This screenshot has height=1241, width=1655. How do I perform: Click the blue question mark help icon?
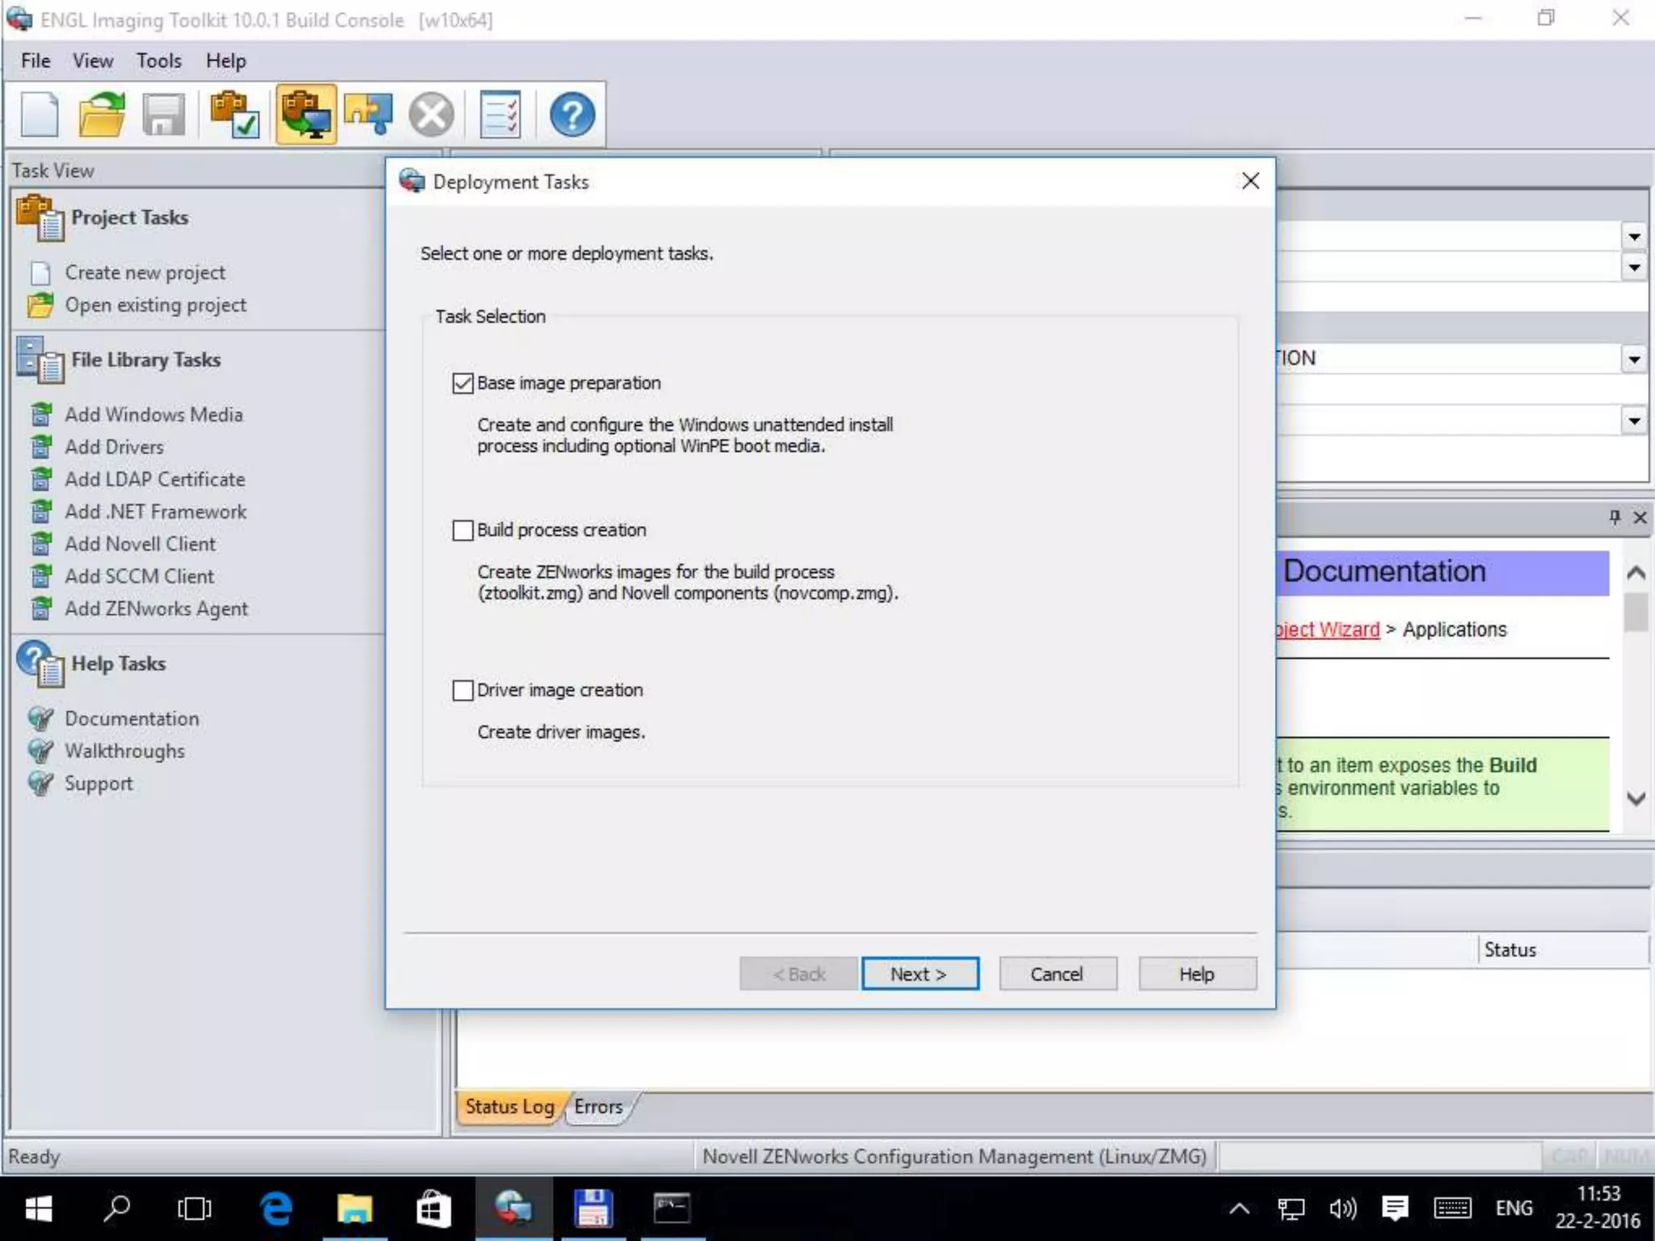click(x=572, y=115)
